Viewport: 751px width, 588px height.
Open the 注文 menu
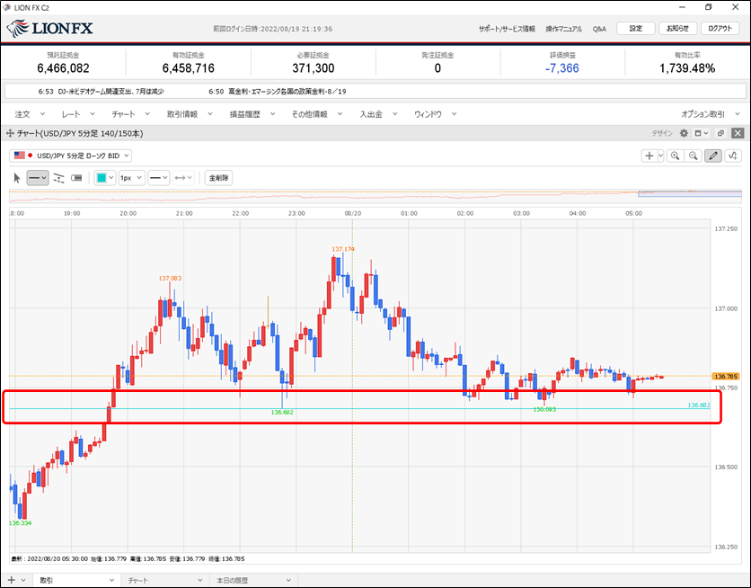(x=30, y=114)
